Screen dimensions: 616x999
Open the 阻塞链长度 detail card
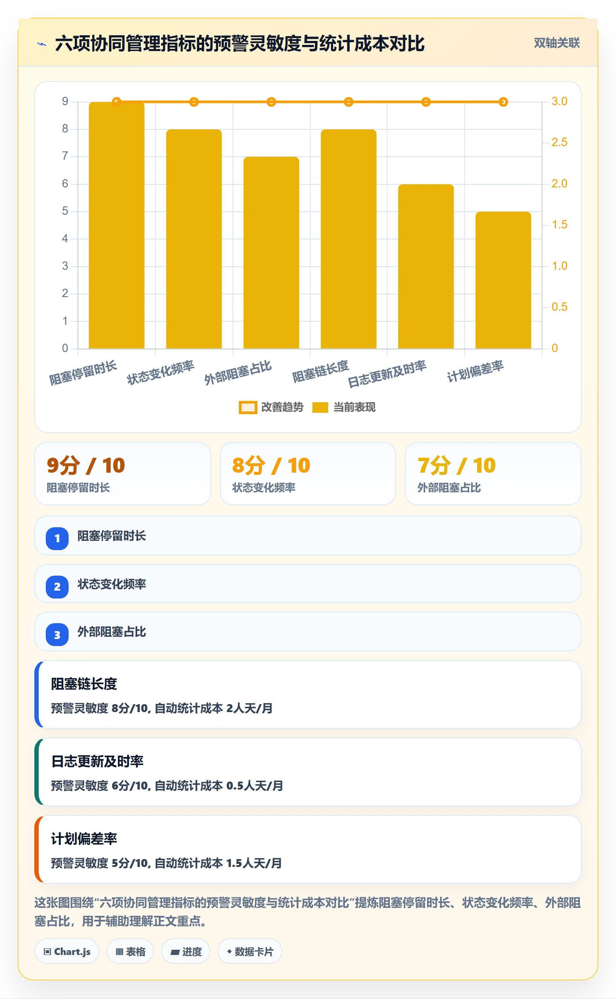point(308,694)
